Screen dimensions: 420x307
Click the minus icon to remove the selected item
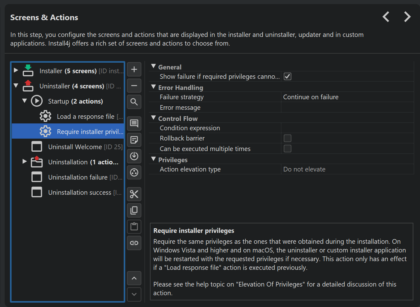click(134, 86)
